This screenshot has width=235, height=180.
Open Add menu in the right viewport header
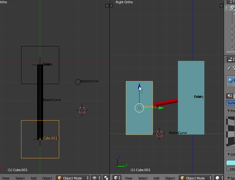156,178
